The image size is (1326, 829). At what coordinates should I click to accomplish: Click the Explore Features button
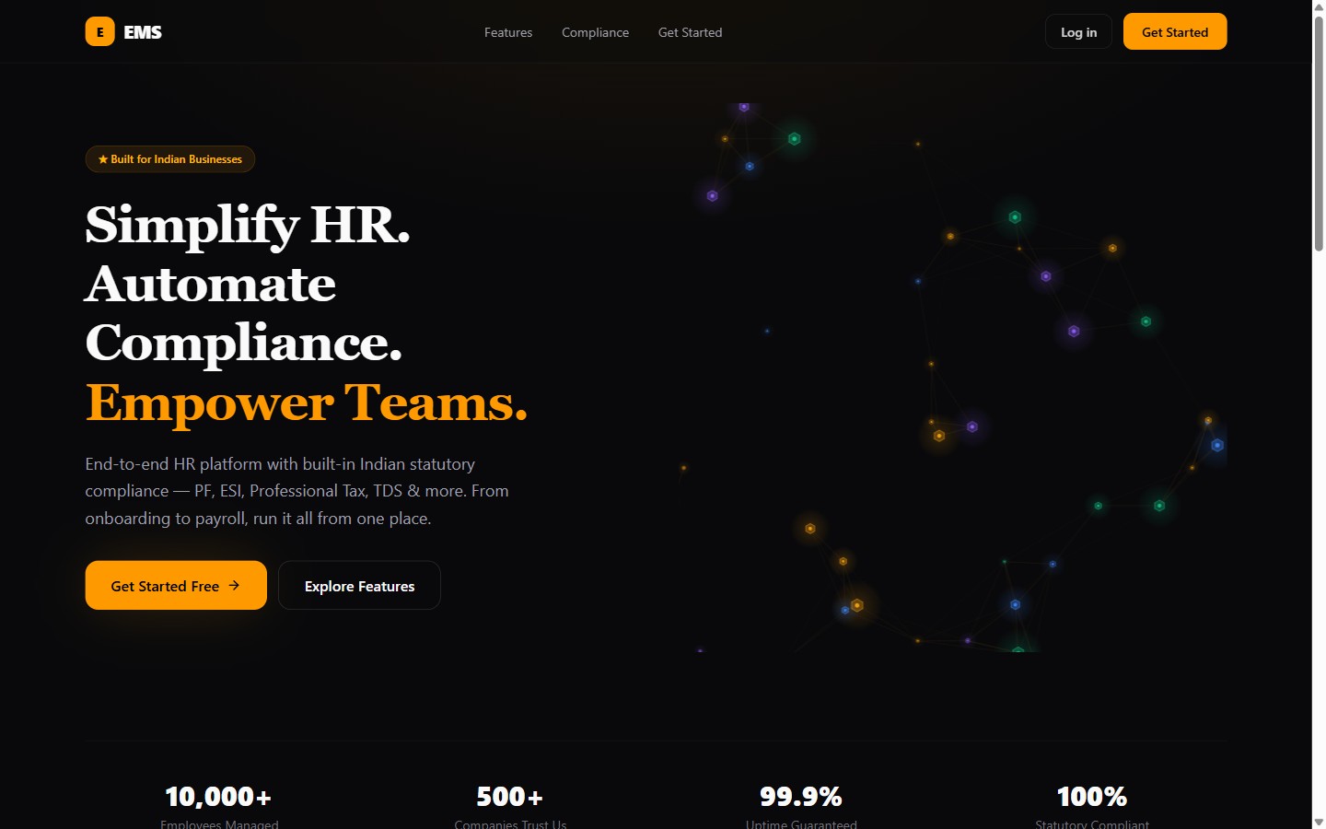coord(359,585)
